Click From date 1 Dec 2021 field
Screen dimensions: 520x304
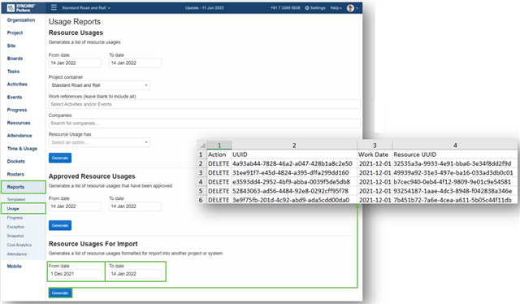point(75,274)
